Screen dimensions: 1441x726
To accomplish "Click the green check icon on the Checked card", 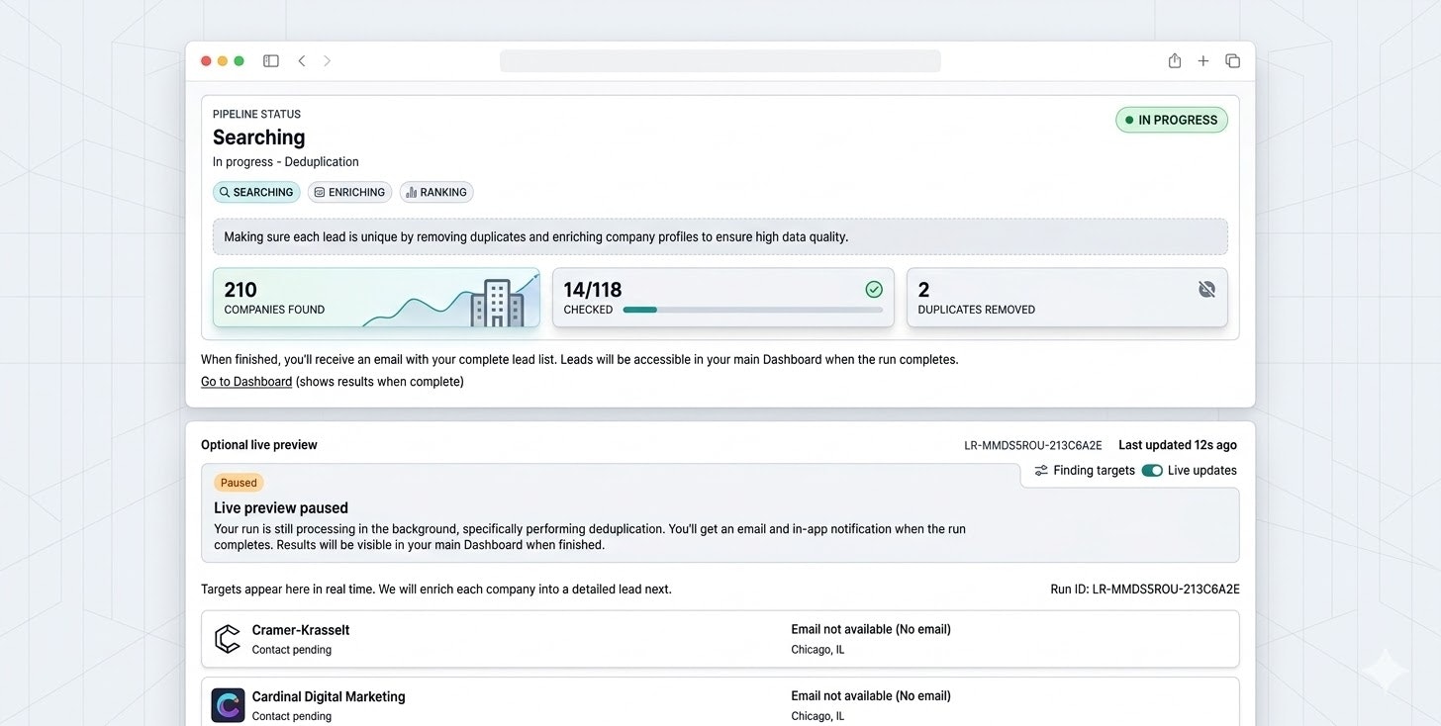I will [874, 289].
